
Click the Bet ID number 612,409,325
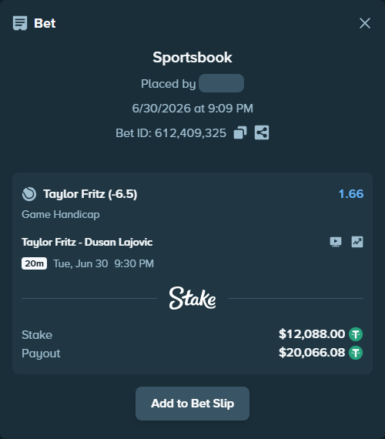pos(190,133)
